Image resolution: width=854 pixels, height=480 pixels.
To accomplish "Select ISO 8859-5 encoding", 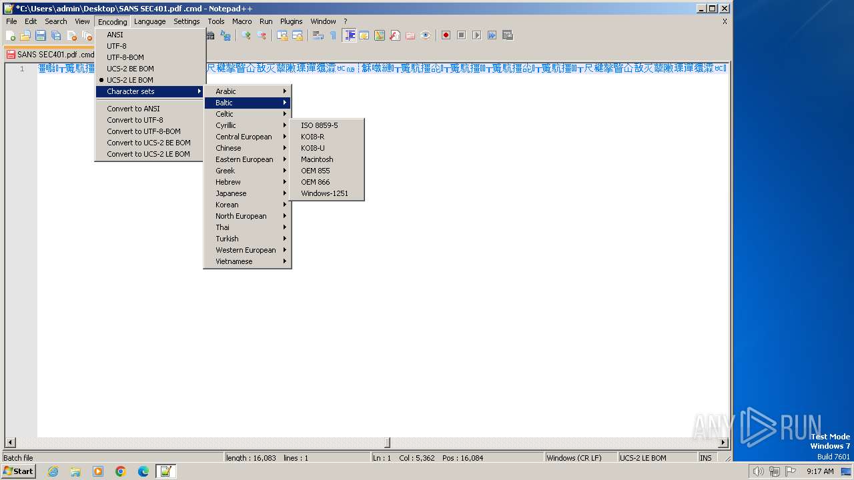I will (x=327, y=125).
